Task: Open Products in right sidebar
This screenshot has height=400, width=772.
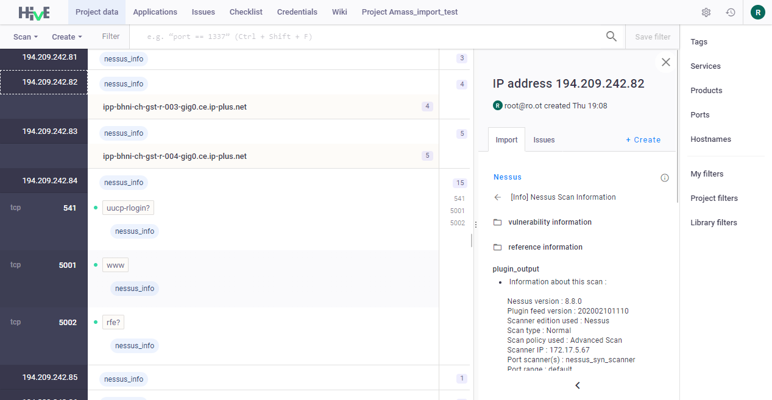Action: pyautogui.click(x=706, y=91)
